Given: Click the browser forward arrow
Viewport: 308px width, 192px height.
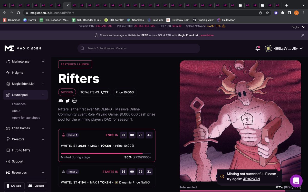Looking at the screenshot, I should [x=11, y=13].
